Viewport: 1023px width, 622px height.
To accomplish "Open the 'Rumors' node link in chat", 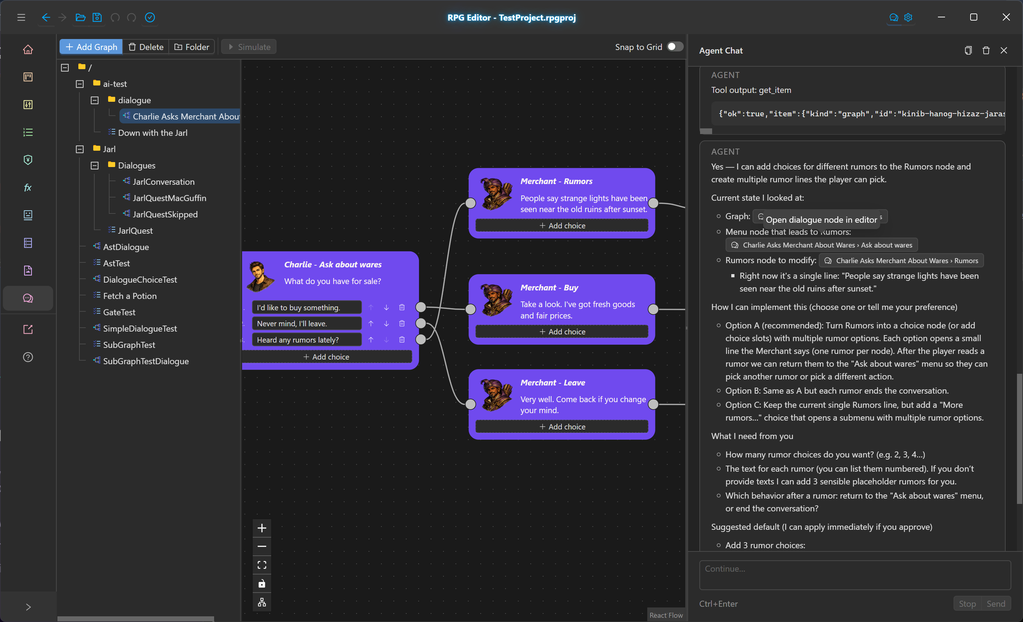I will [x=901, y=261].
